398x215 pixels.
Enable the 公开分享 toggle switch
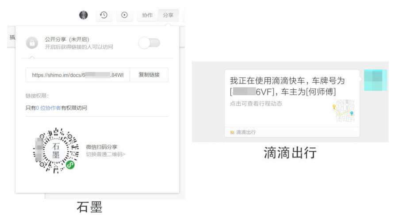tap(149, 43)
